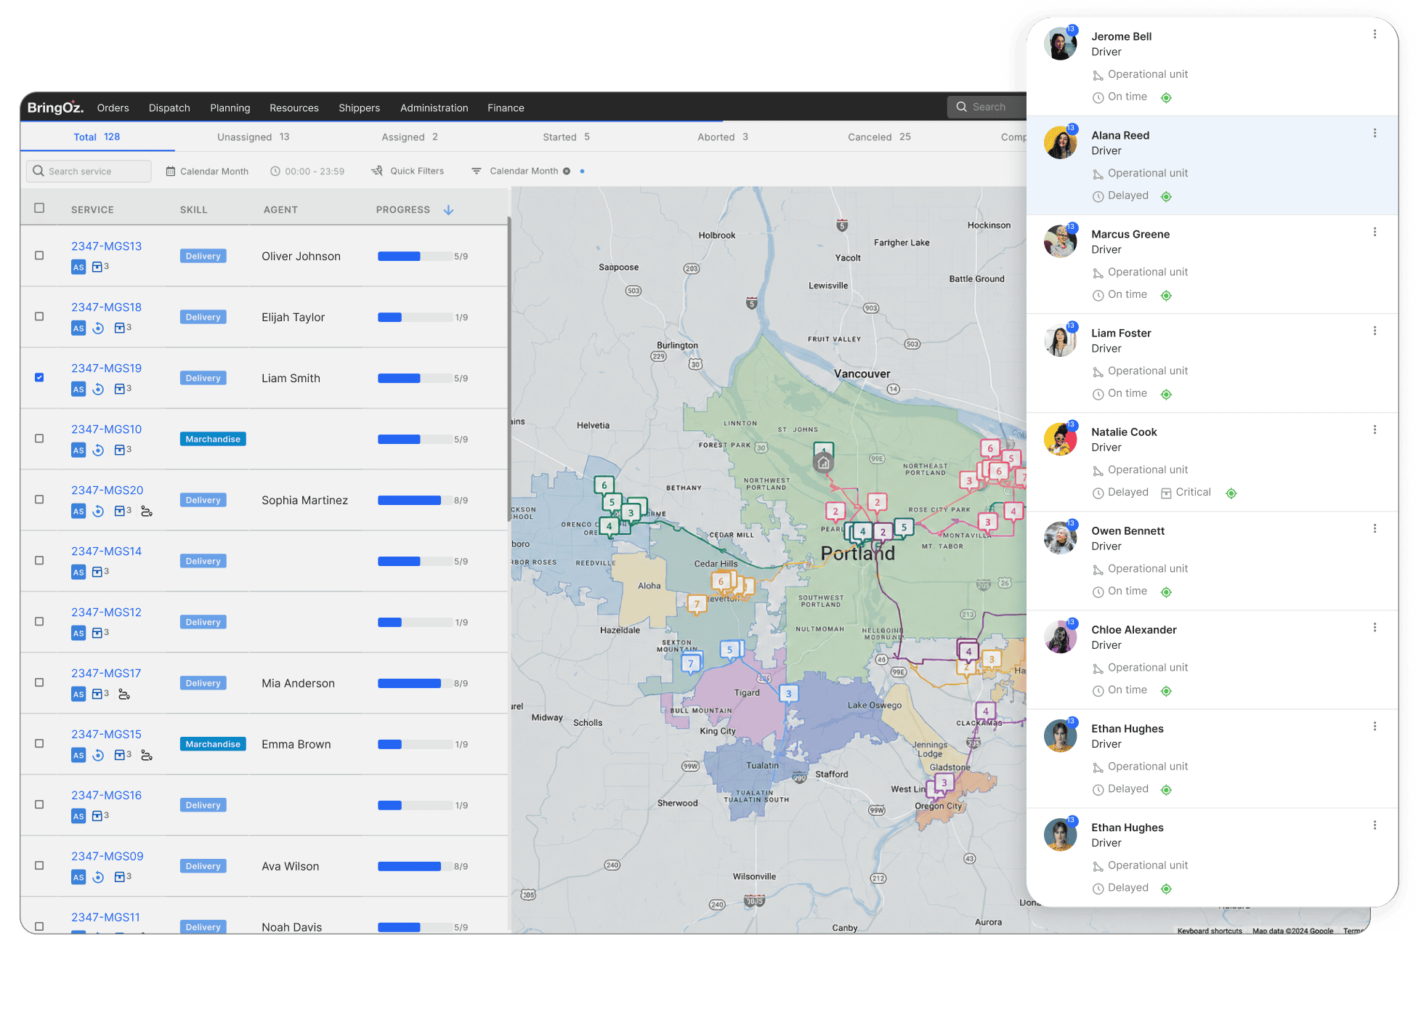Sort by Progress column arrow
1421x1018 pixels.
(x=448, y=209)
